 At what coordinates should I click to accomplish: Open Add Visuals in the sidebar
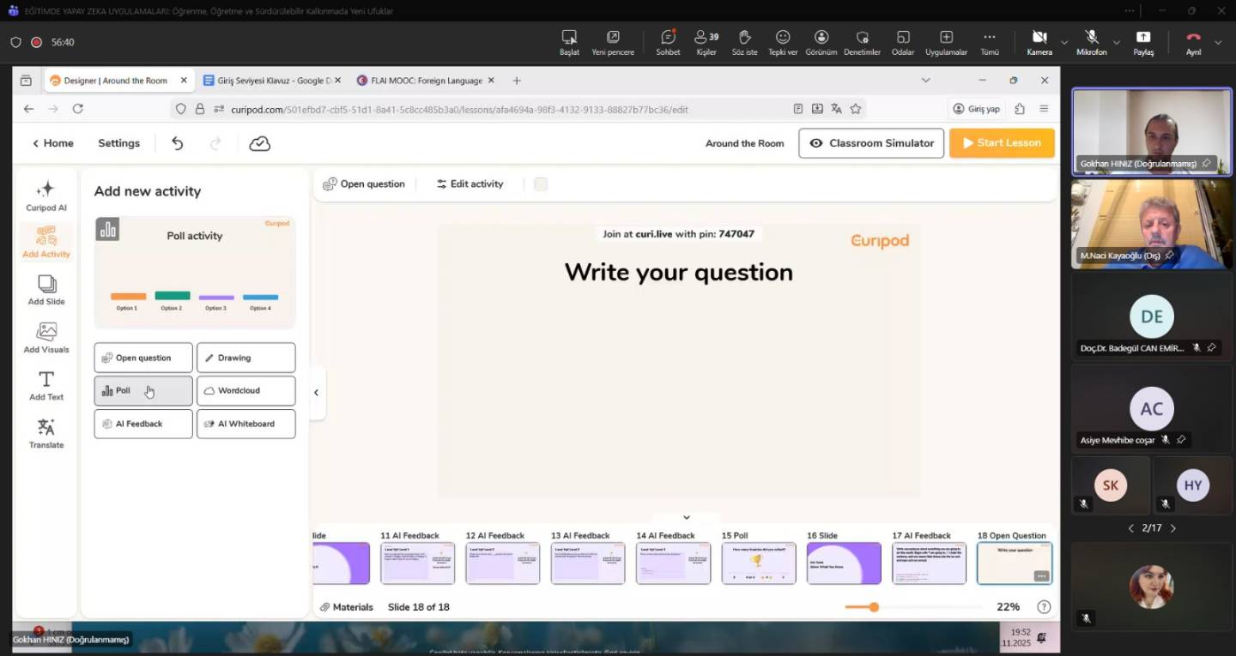pos(46,337)
